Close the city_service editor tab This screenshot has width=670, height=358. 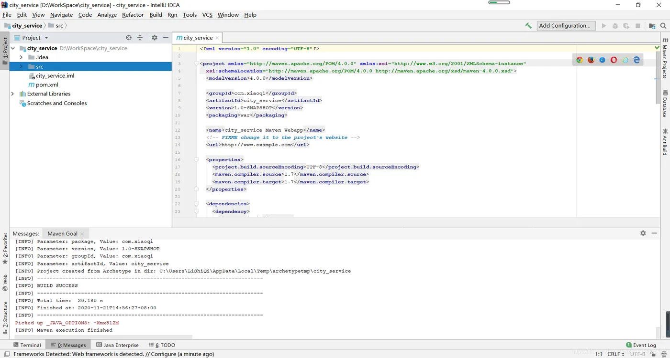click(217, 38)
